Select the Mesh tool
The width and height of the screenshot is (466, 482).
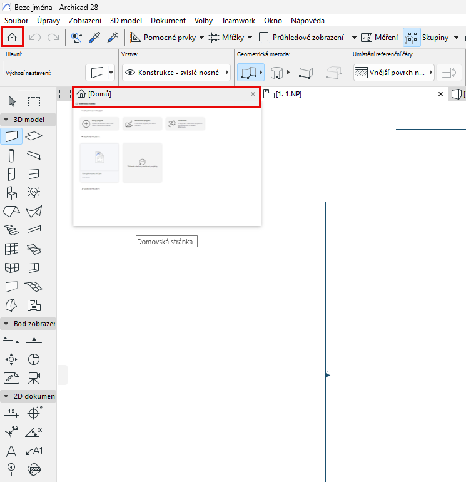34,287
